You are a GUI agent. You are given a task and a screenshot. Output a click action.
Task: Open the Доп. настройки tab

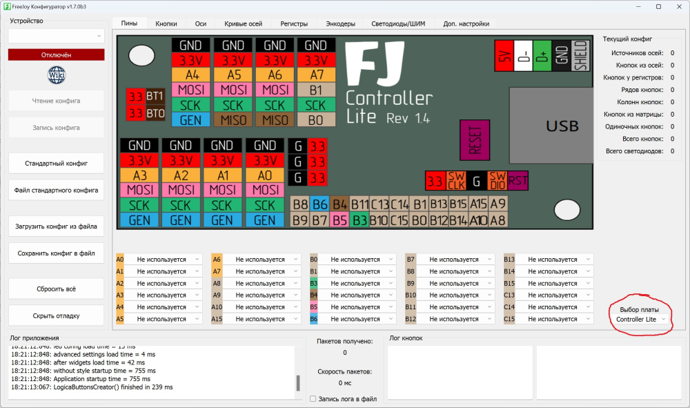coord(465,23)
